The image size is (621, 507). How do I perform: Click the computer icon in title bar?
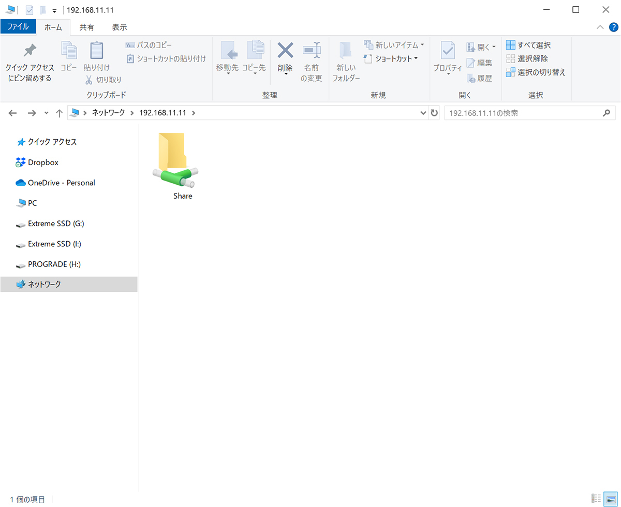click(x=10, y=10)
